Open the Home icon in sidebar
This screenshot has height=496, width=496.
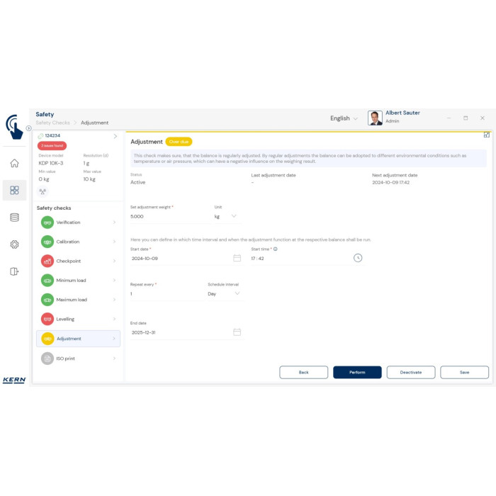(14, 163)
